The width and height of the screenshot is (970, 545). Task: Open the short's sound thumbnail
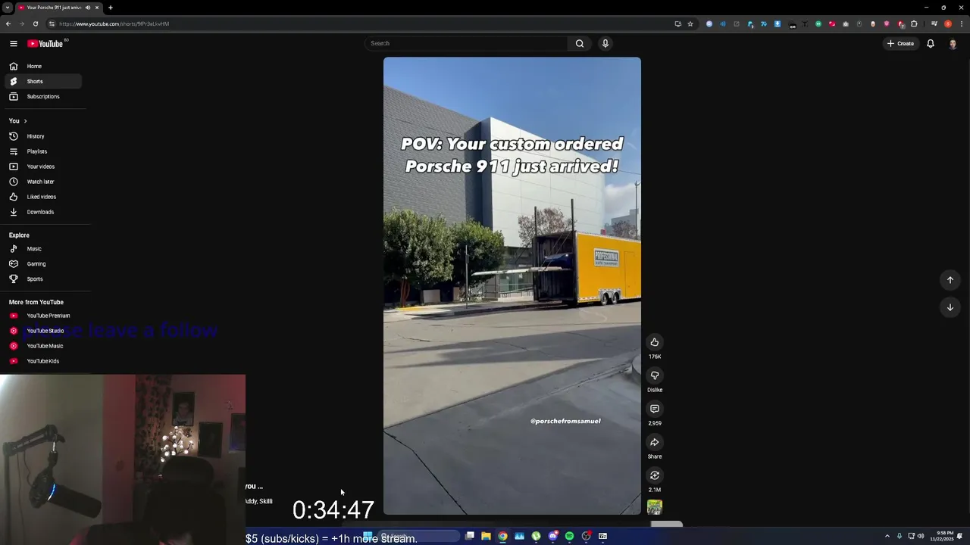click(655, 507)
